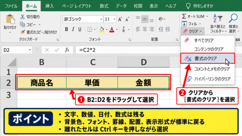Switch to Formulas tab

pos(104,6)
